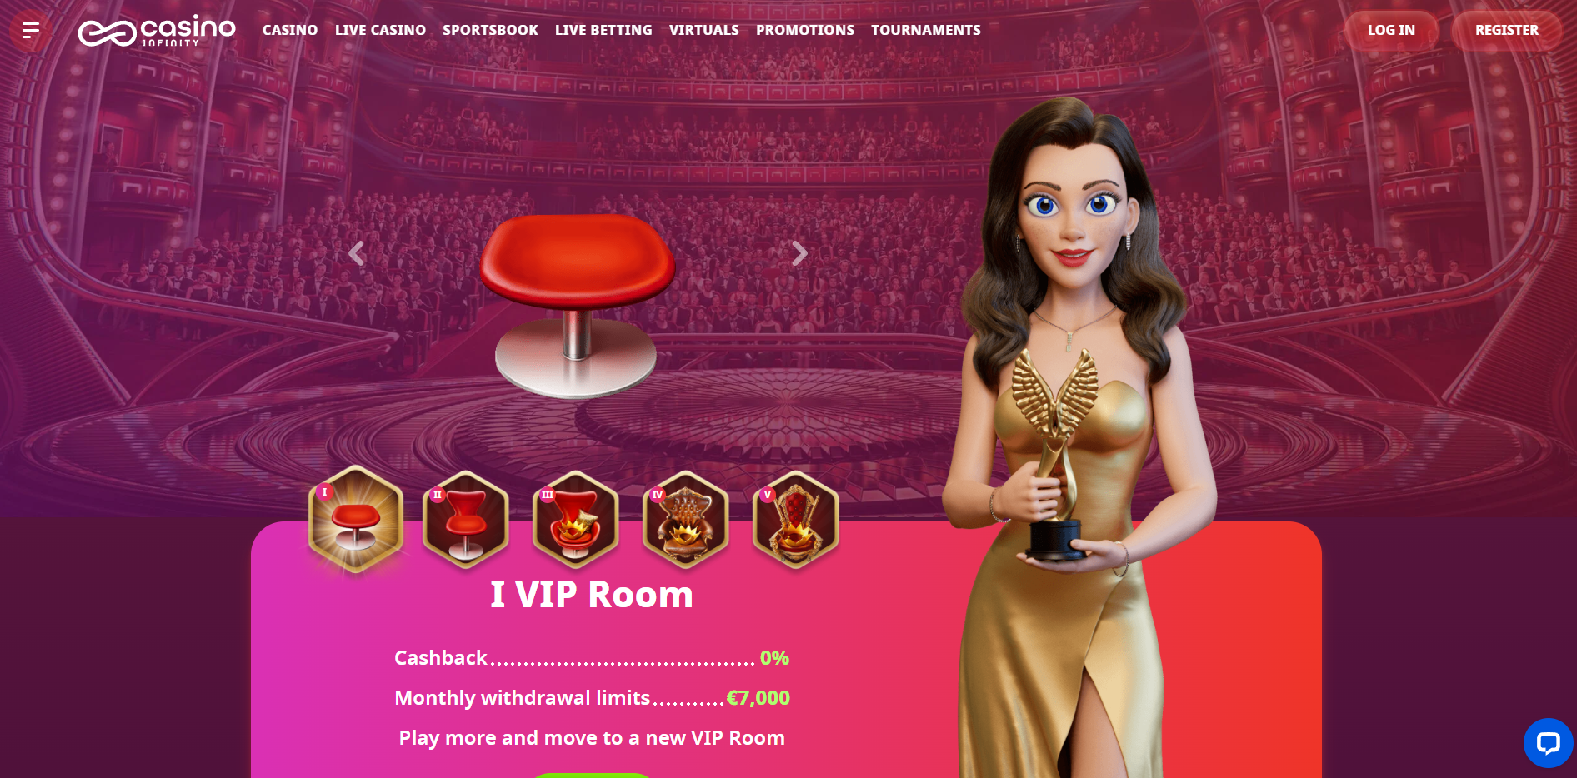This screenshot has height=778, width=1577.
Task: Open the Virtuals section
Action: click(704, 30)
